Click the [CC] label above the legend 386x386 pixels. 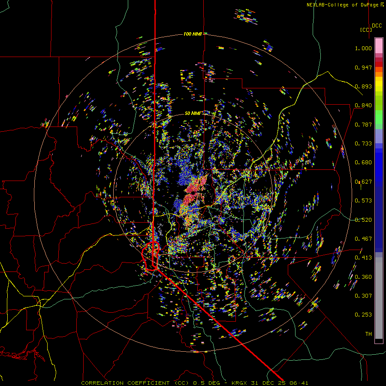(x=366, y=30)
